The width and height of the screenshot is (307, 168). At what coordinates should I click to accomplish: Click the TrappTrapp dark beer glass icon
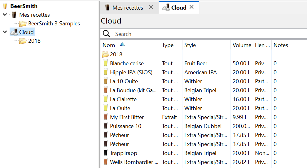106,153
